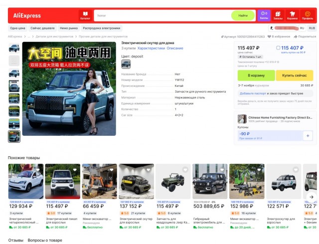Open the main product image

[x=69, y=89]
